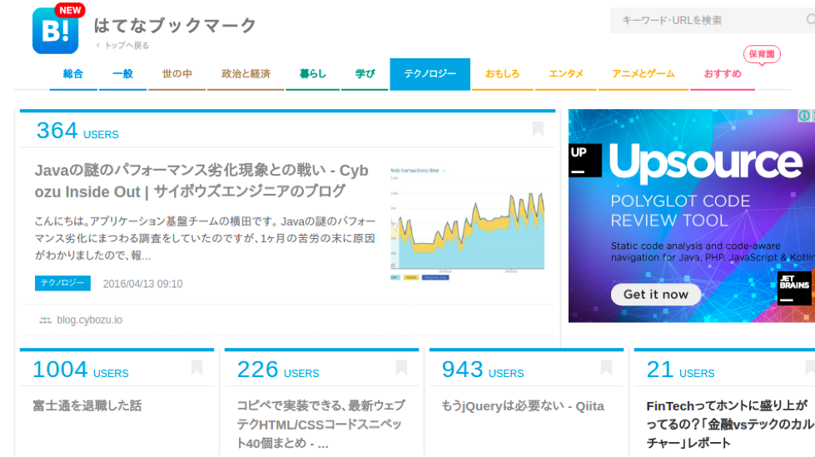Viewport: 815px width, 457px height.
Task: Click the Hatena Bookmark B! logo icon
Action: pyautogui.click(x=56, y=30)
